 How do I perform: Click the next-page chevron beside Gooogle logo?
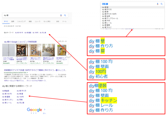click(45, 109)
